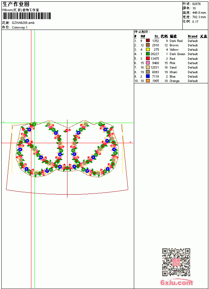Click stitch count 1352 for Dark Red
The image size is (209, 289).
pyautogui.click(x=155, y=41)
